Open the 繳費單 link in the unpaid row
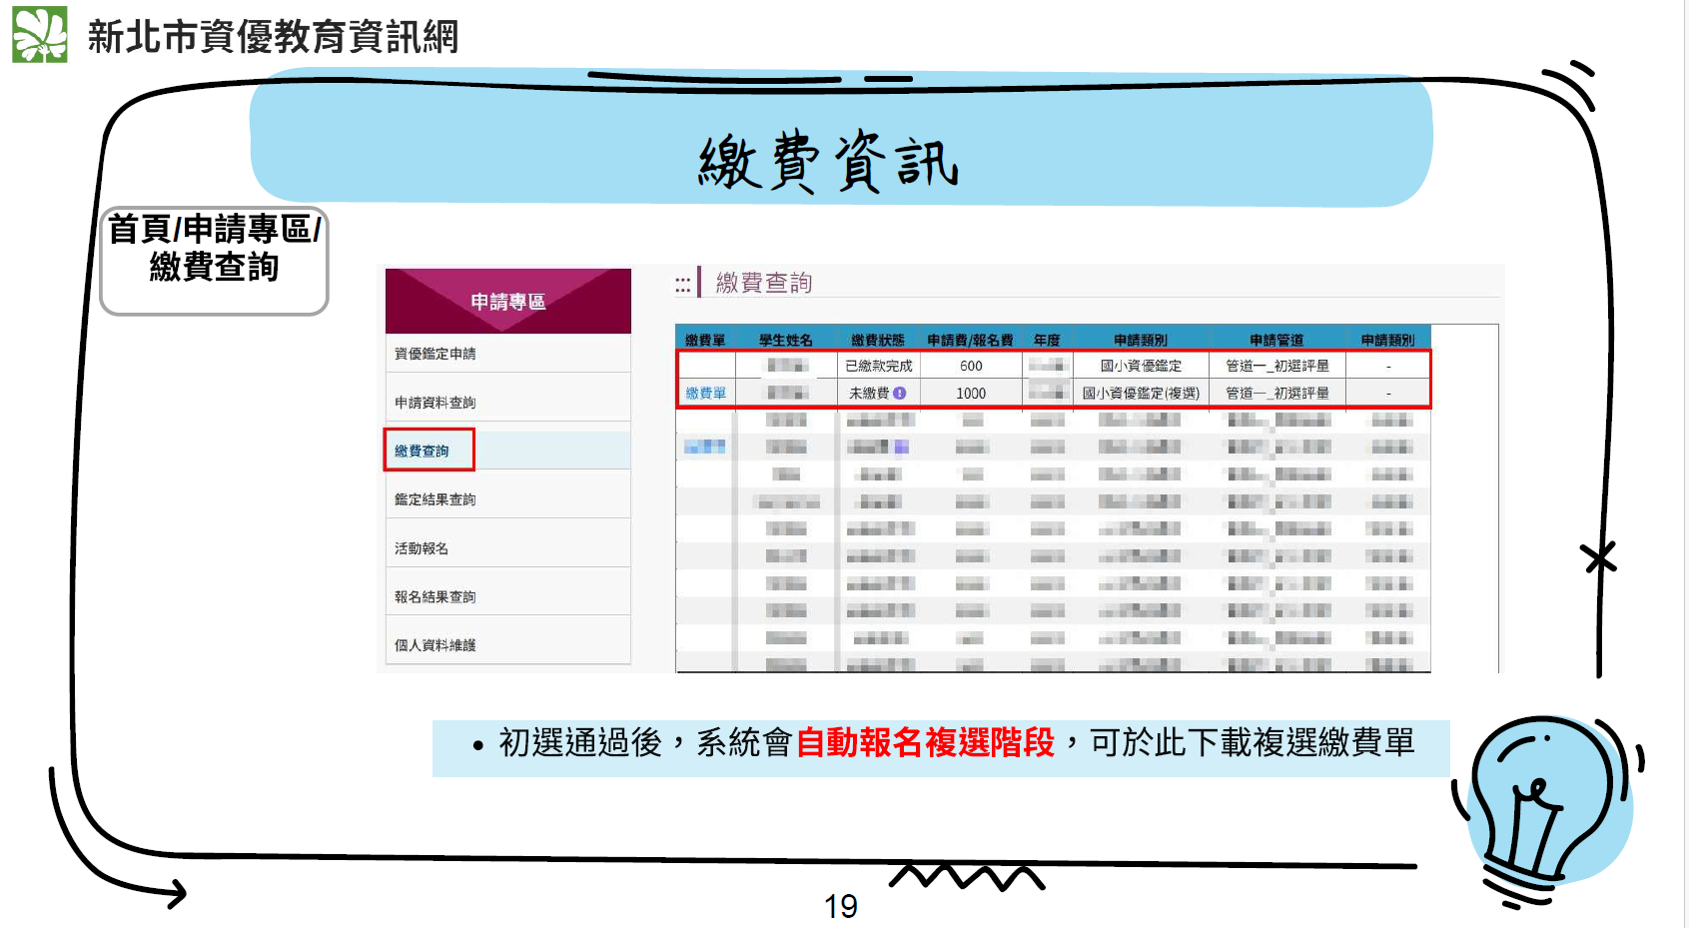The width and height of the screenshot is (1689, 928). point(705,394)
